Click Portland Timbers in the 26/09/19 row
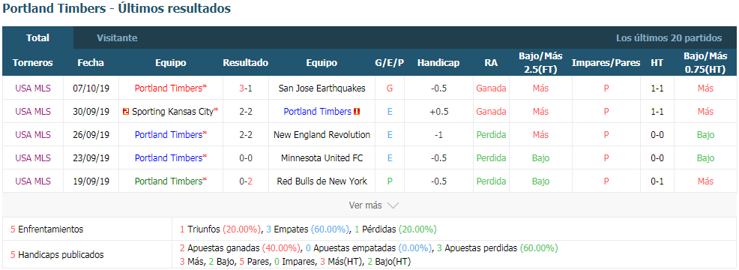The image size is (739, 270). (x=169, y=134)
